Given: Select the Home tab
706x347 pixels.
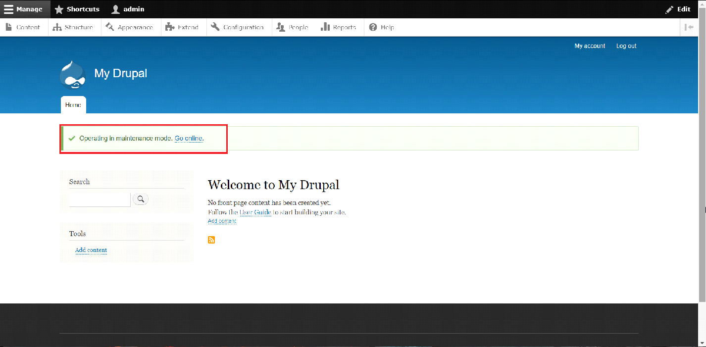Looking at the screenshot, I should pyautogui.click(x=73, y=105).
